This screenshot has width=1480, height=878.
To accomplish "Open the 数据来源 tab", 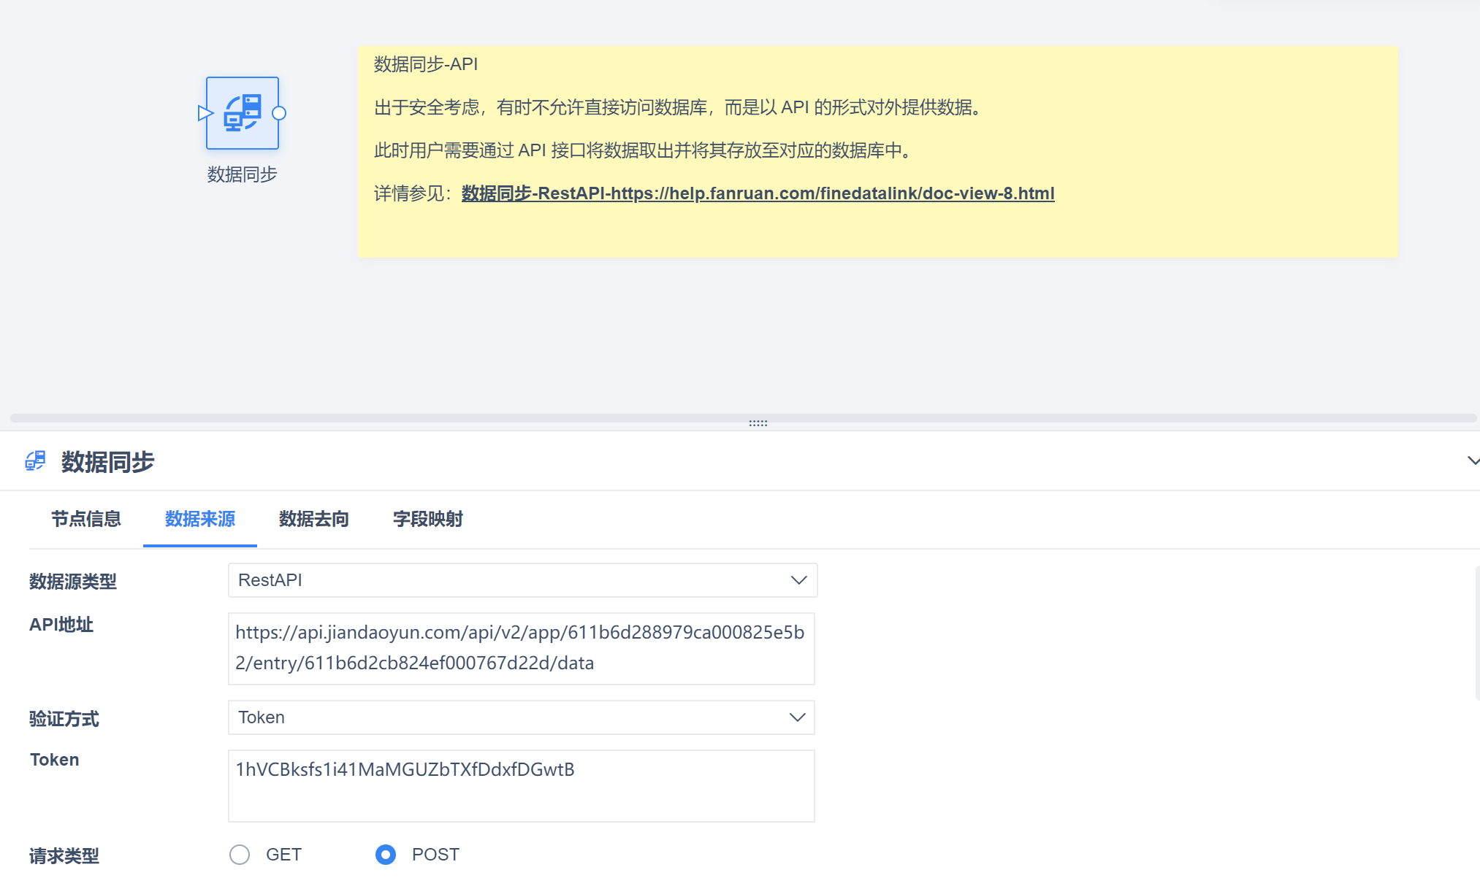I will [x=200, y=519].
